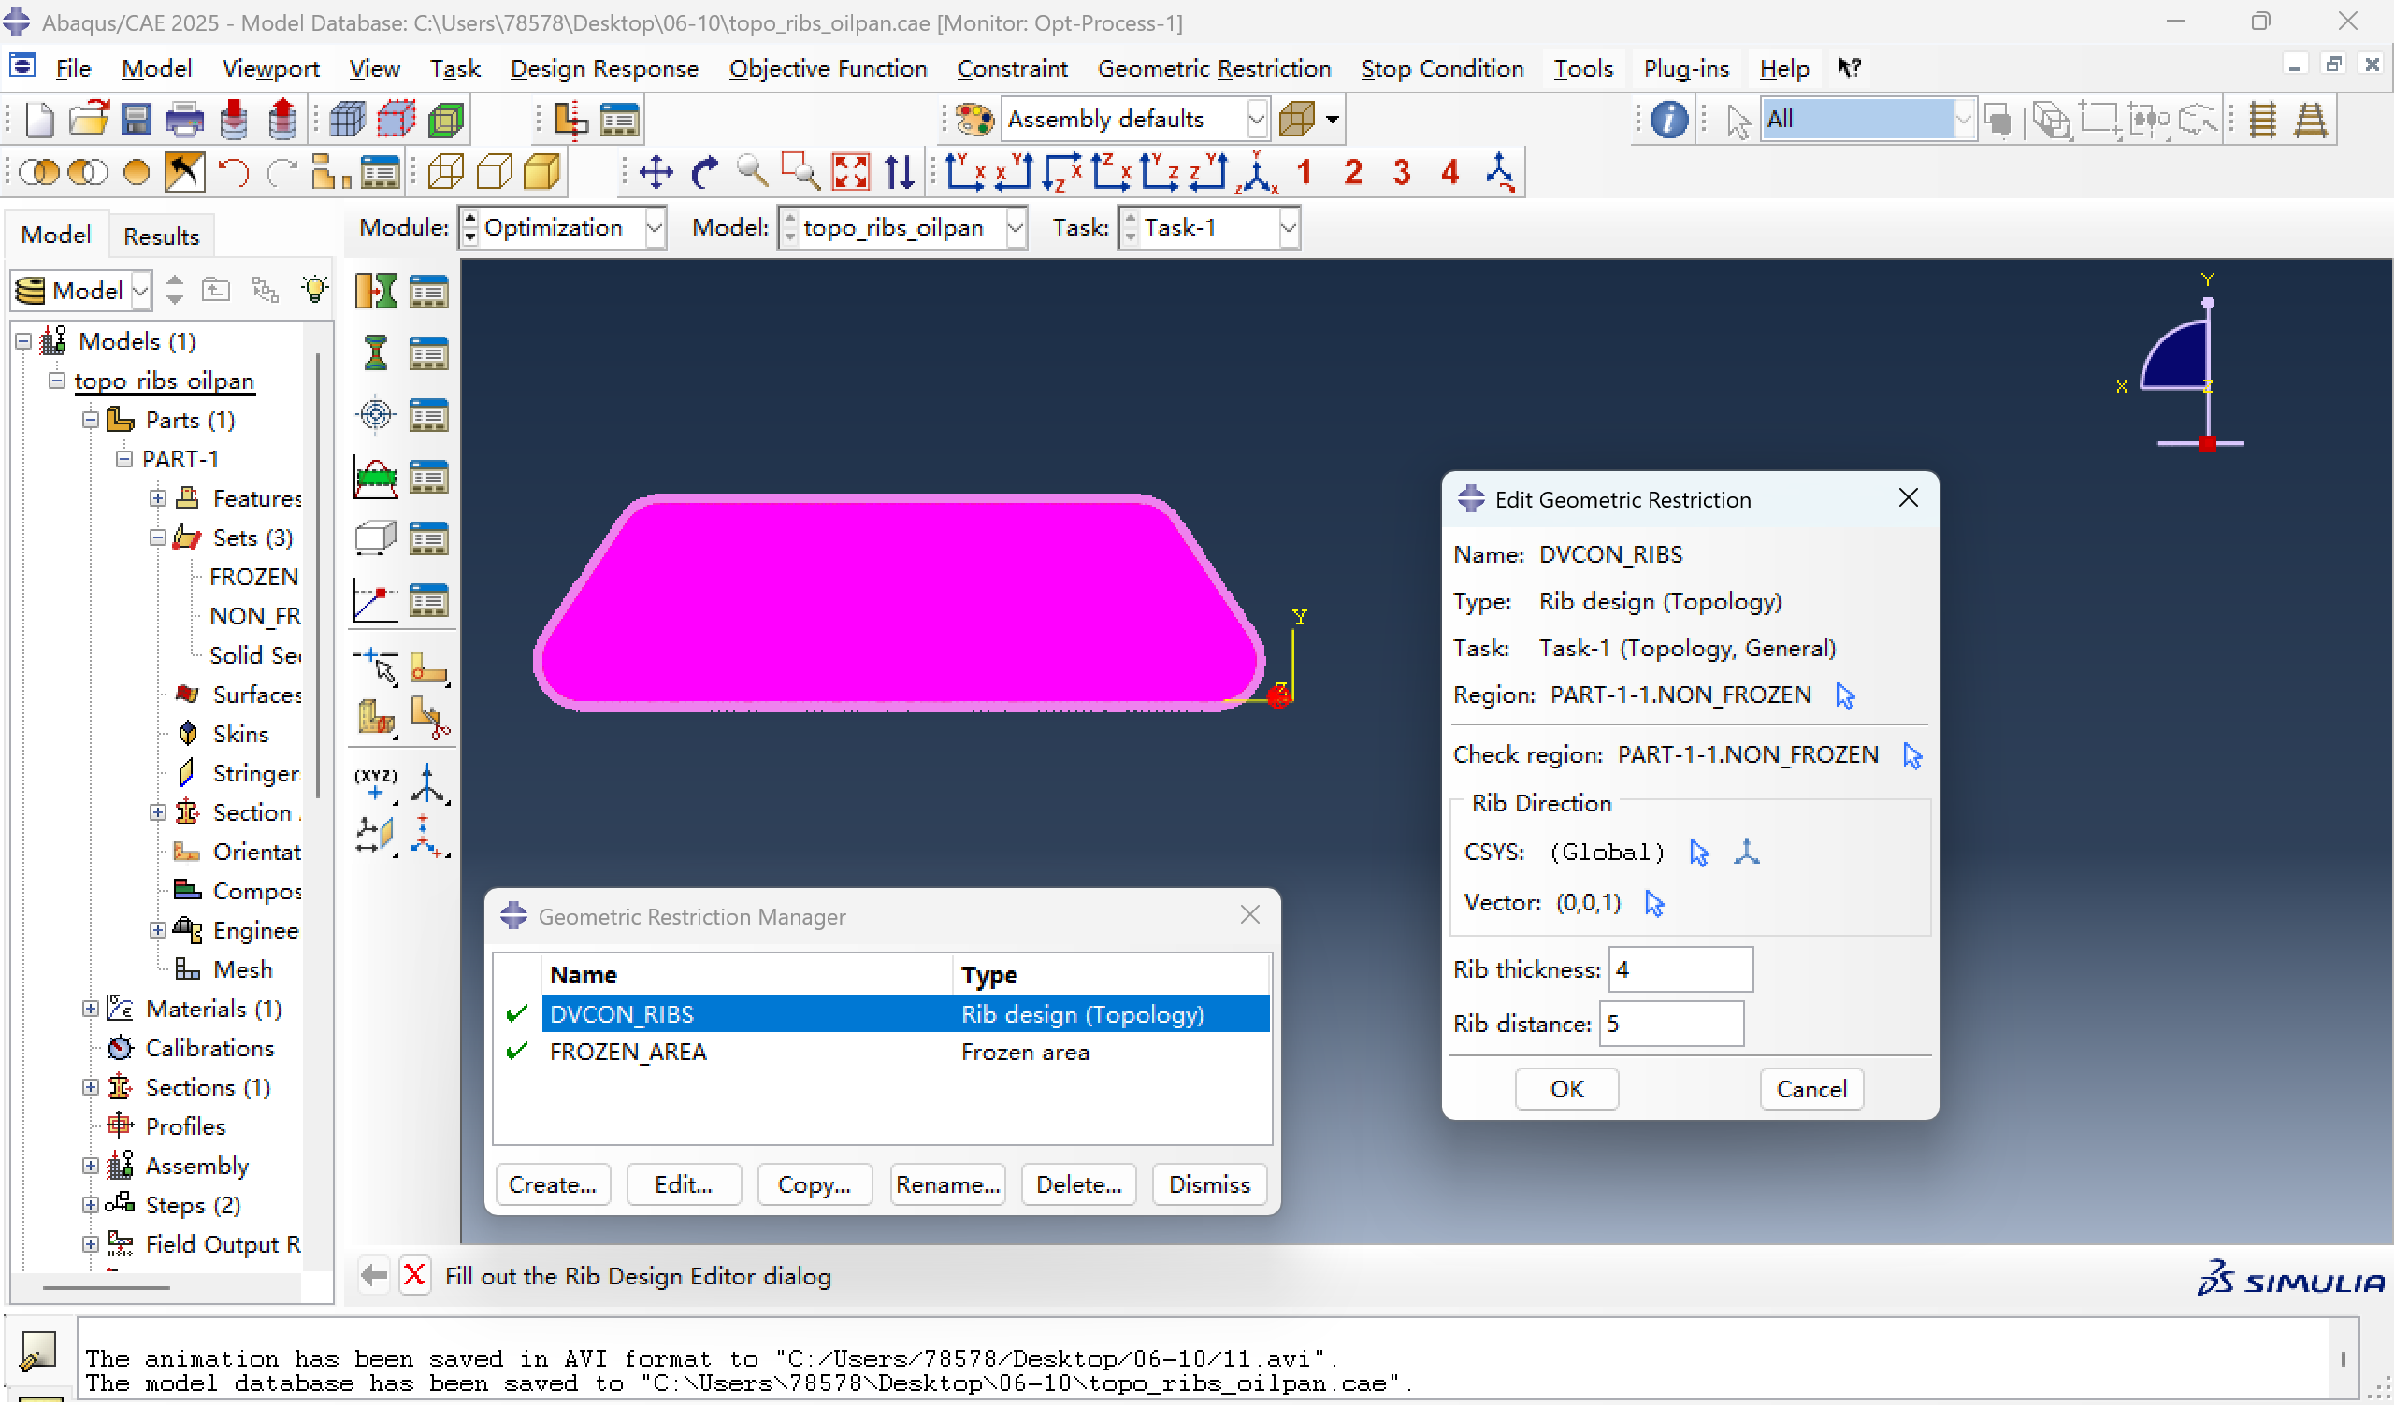
Task: Open the Plug-ins menu
Action: click(x=1686, y=68)
